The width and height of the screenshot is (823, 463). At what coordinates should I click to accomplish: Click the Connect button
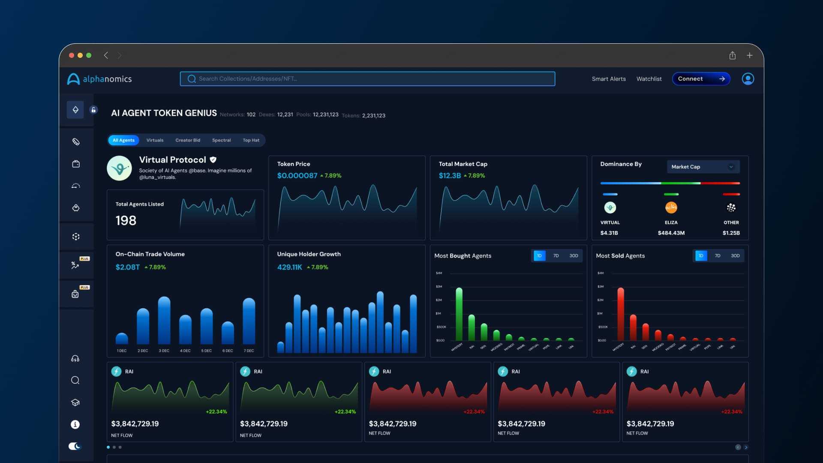[701, 79]
